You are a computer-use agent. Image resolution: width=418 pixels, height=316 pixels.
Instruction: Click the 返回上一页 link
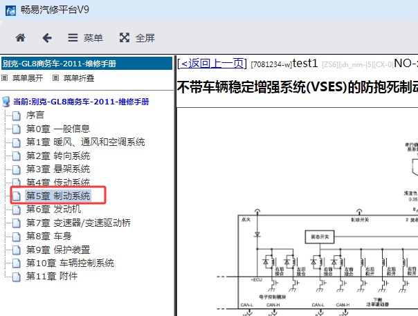point(212,64)
